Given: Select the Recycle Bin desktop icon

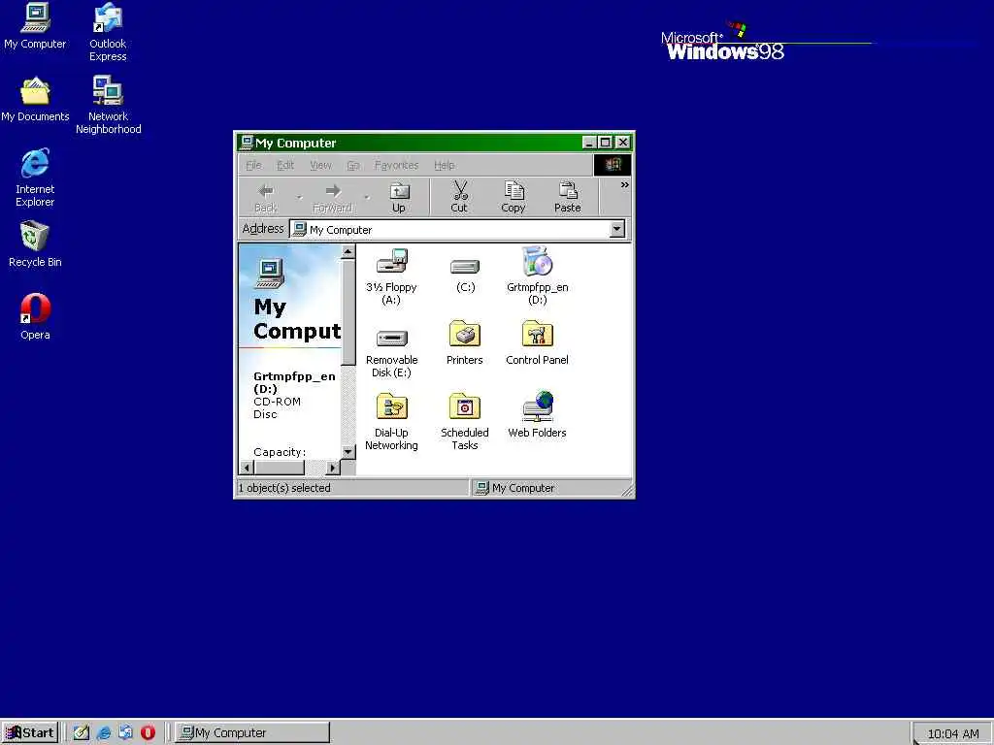Looking at the screenshot, I should pos(35,244).
